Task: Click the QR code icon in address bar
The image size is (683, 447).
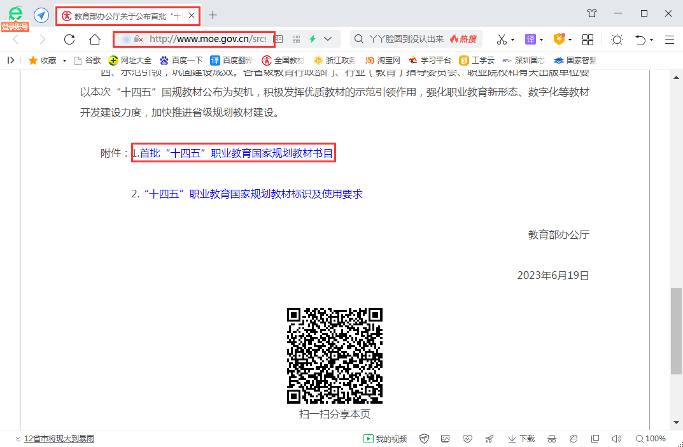Action: 296,39
